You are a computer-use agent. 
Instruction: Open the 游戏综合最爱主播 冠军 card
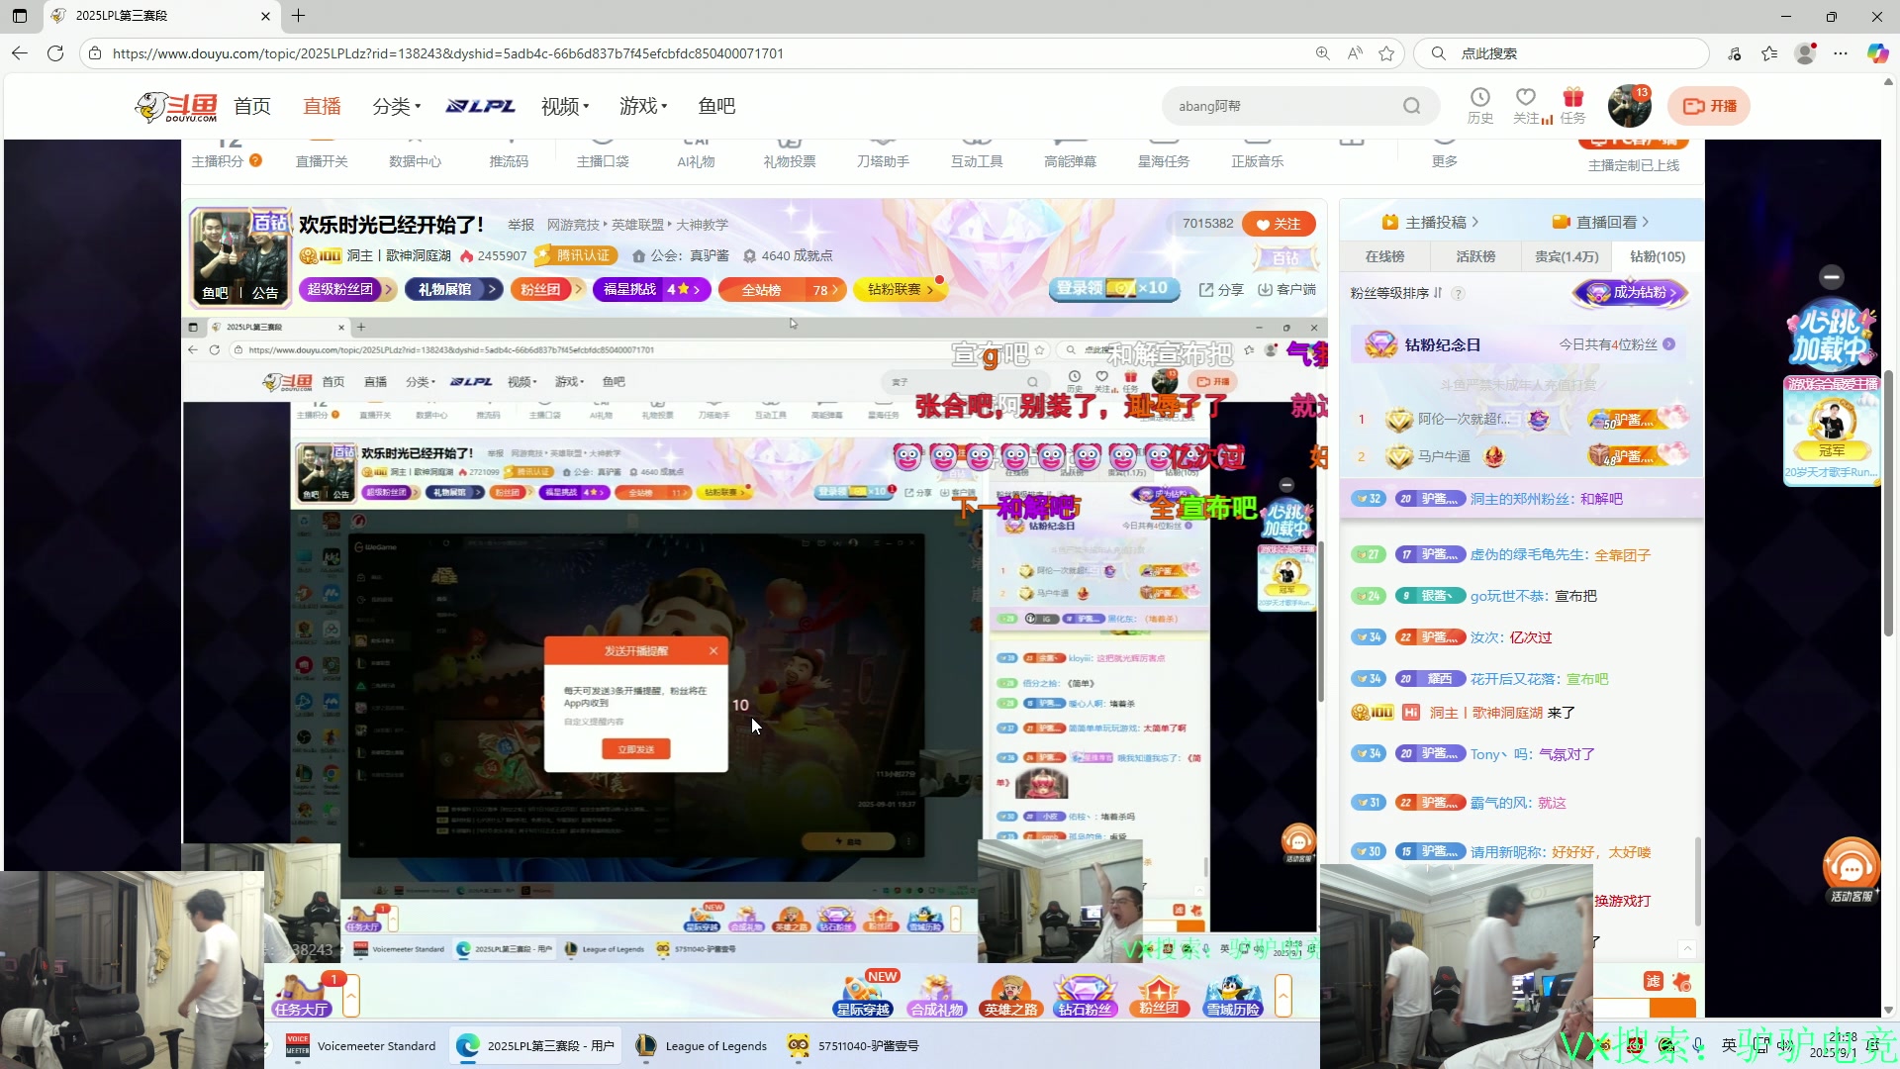(1832, 434)
